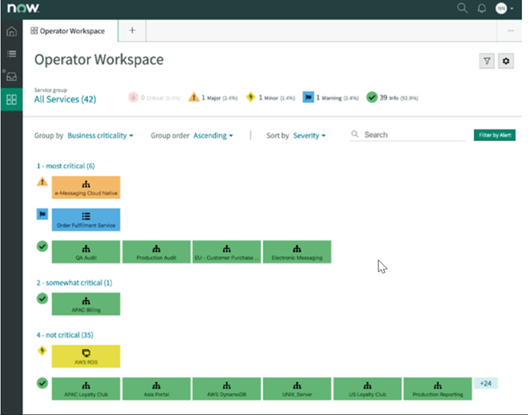Filter by 1 Minor severity

click(x=271, y=98)
